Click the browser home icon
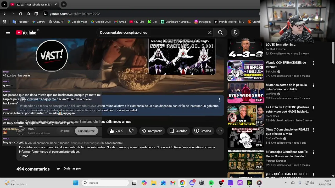 [x=28, y=14]
